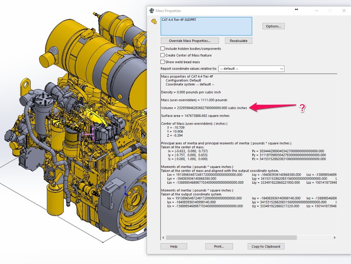
Task: Click the selected-items part icon beside file box
Action: pos(154,22)
